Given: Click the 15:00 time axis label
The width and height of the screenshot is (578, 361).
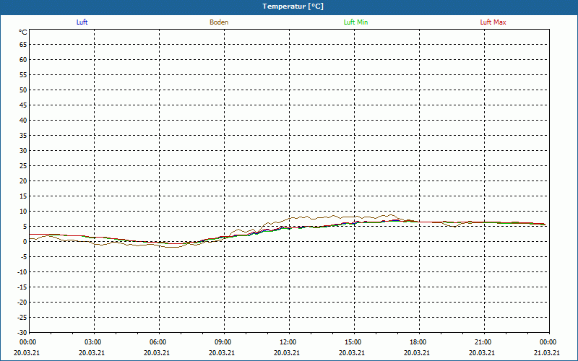Looking at the screenshot, I should pyautogui.click(x=353, y=342).
